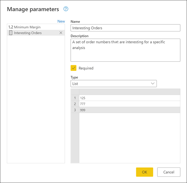Select the Minimum Margin parameter

click(x=36, y=27)
